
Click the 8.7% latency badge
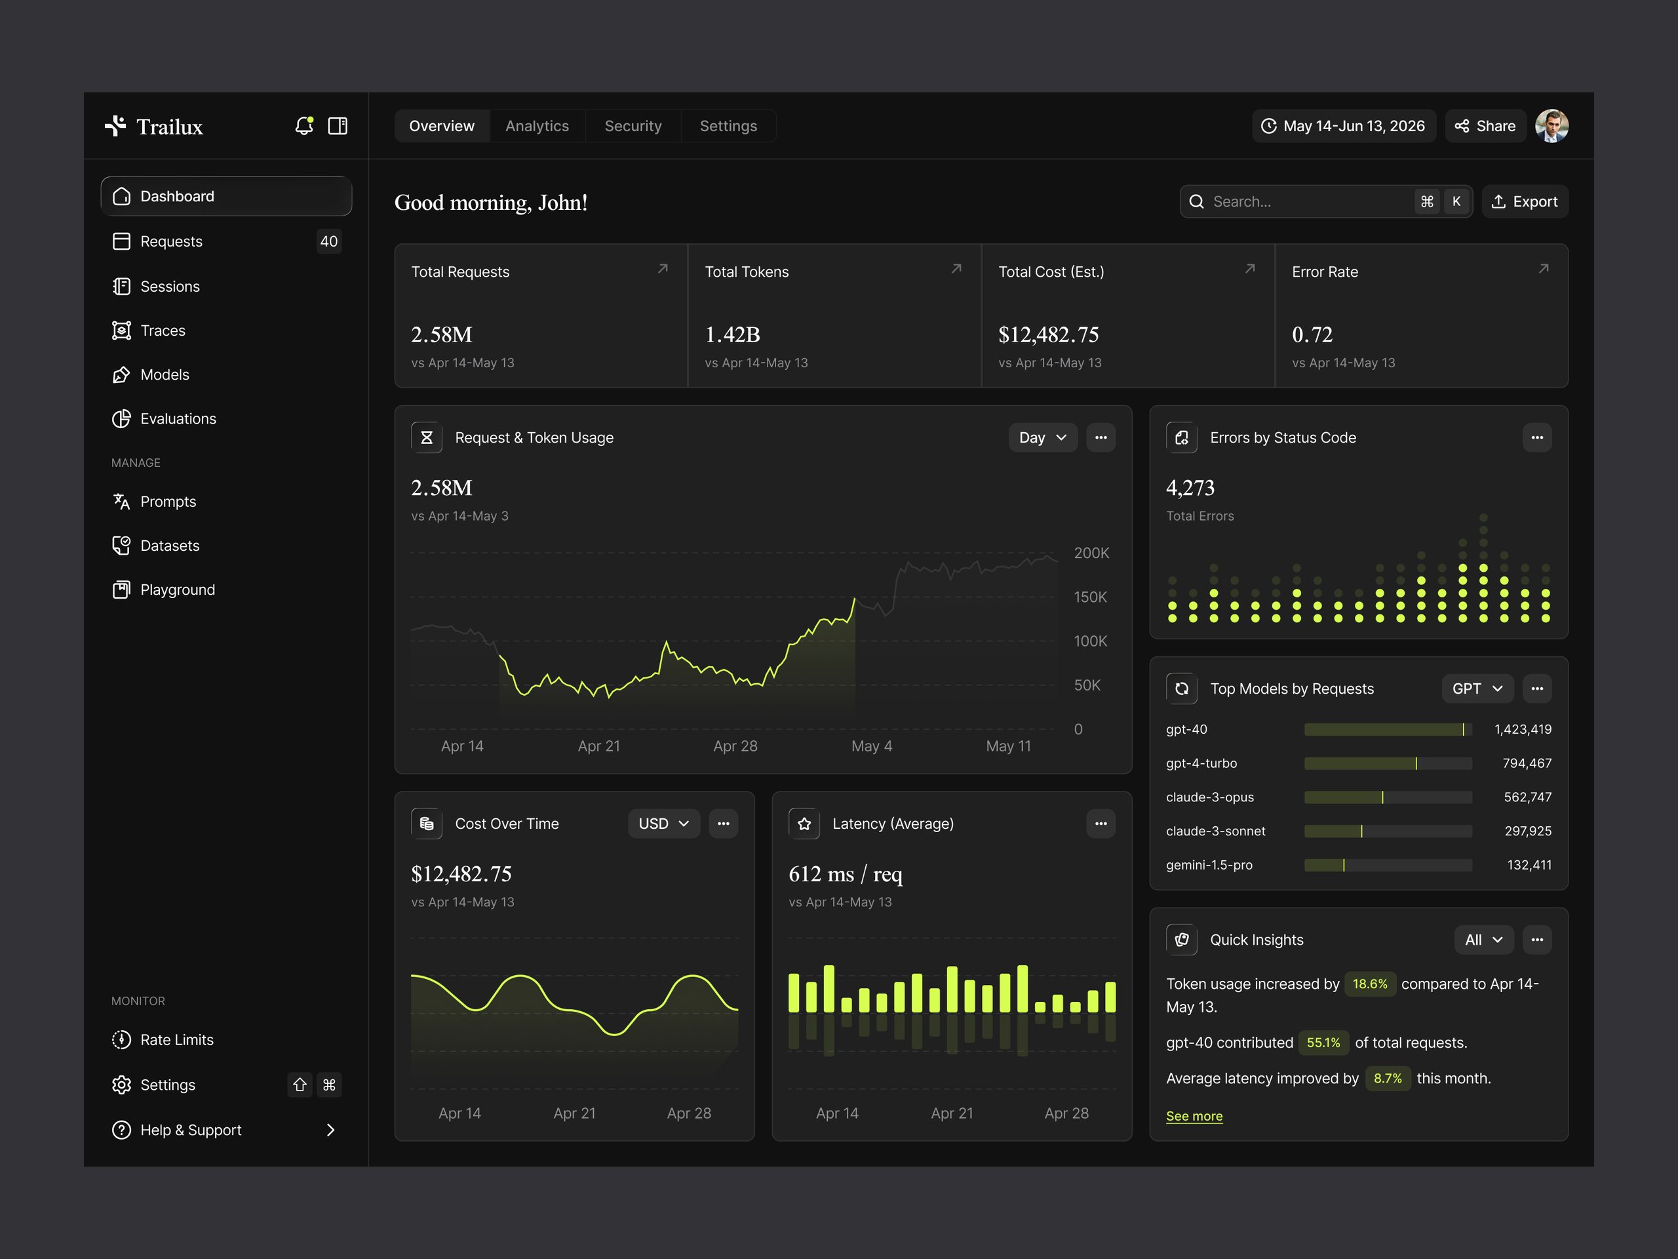click(x=1388, y=1079)
